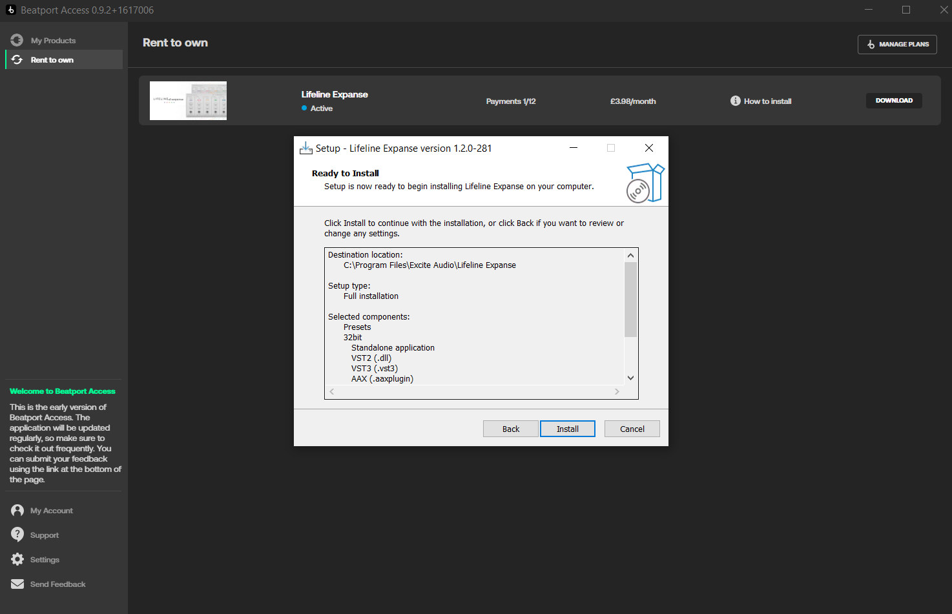Viewport: 952px width, 614px height.
Task: Click the vertical scrollbar thumb in summary
Action: point(630,299)
